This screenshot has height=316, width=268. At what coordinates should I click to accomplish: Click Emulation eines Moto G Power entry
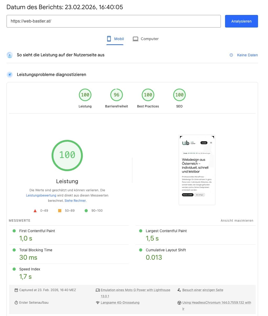[135, 293]
